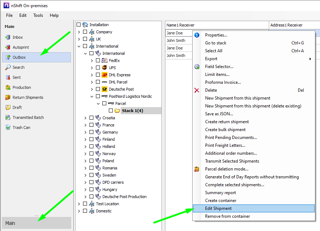Screen dimensions: 320x231
Task: Sort by Name1 Receiver column header
Action: pos(217,25)
